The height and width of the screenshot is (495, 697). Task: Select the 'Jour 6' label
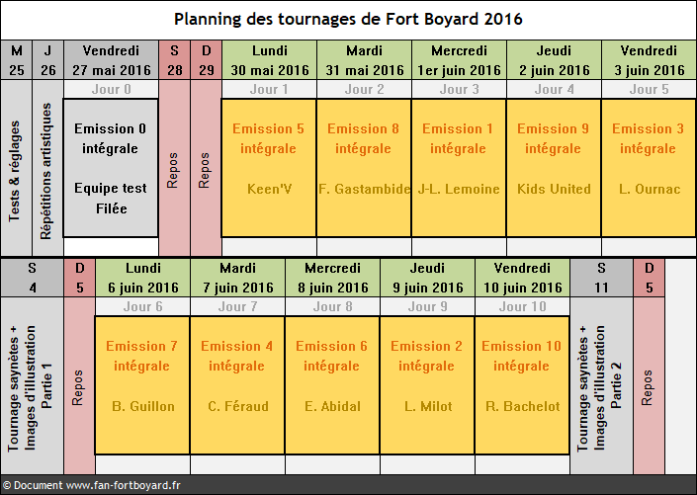point(142,306)
